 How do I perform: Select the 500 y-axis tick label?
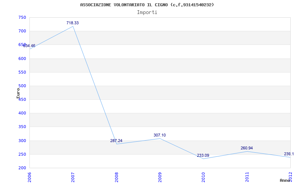point(22,86)
